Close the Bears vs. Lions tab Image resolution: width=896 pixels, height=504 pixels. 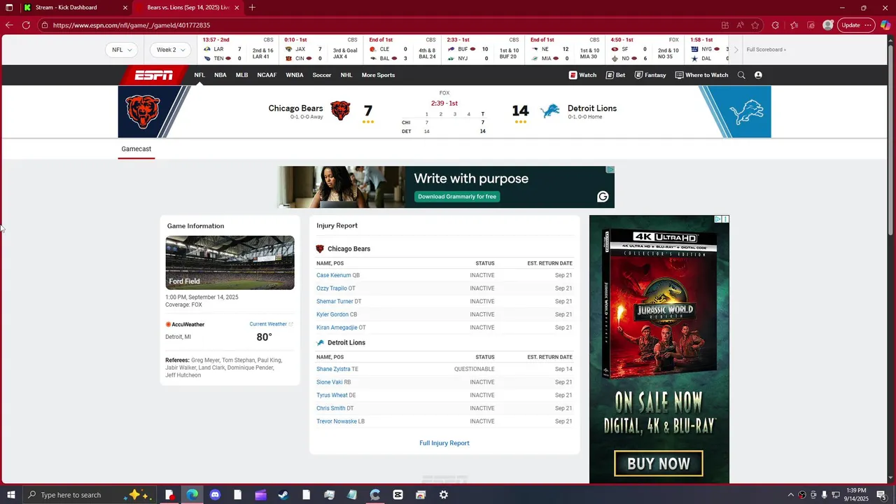pyautogui.click(x=237, y=8)
